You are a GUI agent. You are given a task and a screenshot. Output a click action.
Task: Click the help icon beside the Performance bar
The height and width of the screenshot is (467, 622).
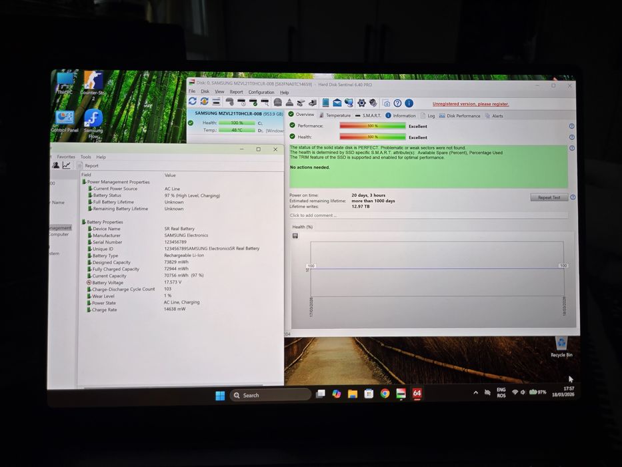click(571, 126)
